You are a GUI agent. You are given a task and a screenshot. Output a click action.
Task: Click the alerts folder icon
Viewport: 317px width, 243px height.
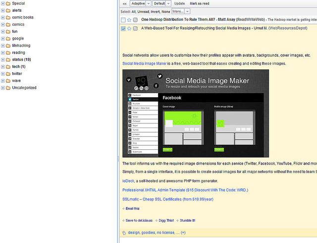point(8,10)
